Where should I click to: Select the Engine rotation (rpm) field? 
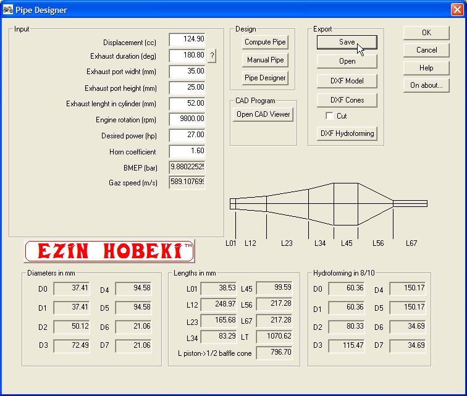pos(187,119)
